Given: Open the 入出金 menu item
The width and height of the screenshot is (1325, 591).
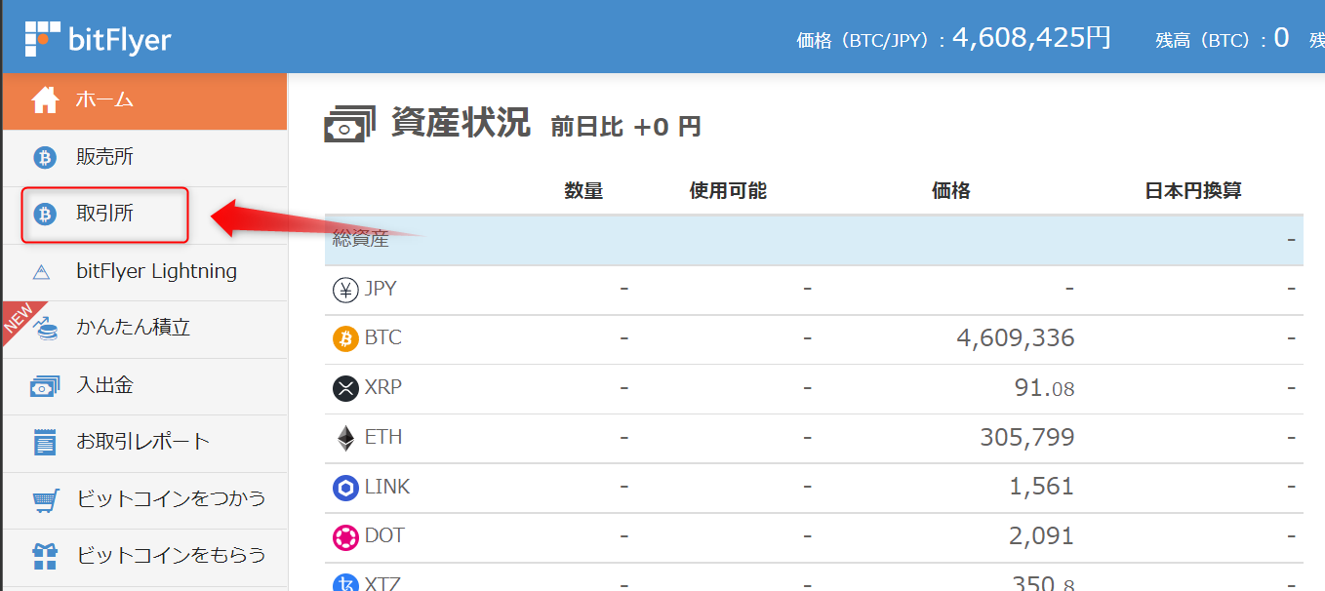Looking at the screenshot, I should pyautogui.click(x=144, y=386).
